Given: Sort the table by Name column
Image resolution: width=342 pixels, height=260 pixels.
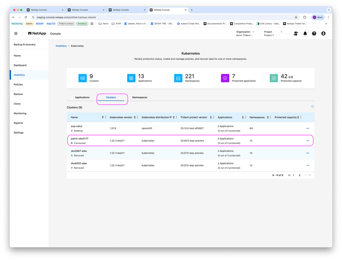Looking at the screenshot, I should click(103, 118).
